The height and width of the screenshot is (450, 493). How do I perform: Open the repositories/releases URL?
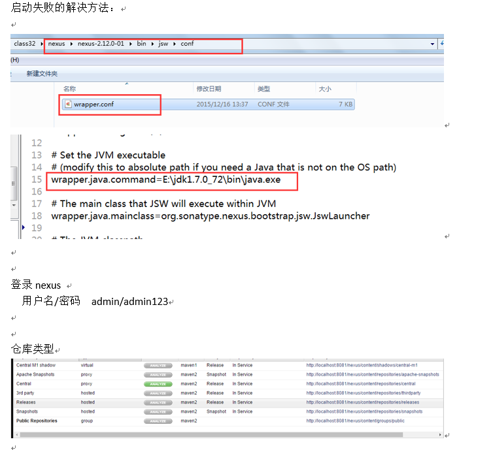point(363,402)
